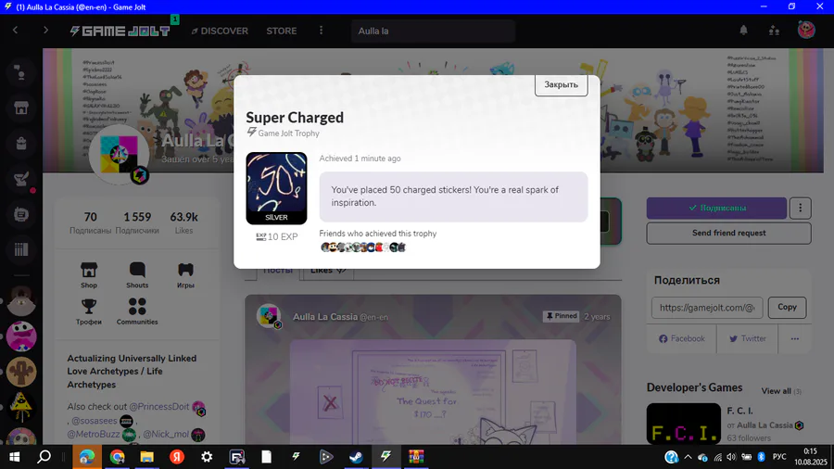Click the Copy profile link button
834x469 pixels.
(x=787, y=308)
